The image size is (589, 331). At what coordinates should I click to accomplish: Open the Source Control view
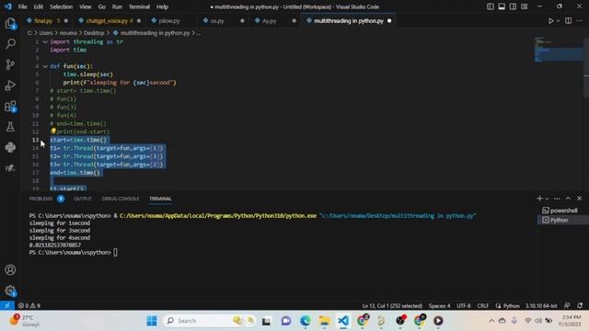coord(10,64)
